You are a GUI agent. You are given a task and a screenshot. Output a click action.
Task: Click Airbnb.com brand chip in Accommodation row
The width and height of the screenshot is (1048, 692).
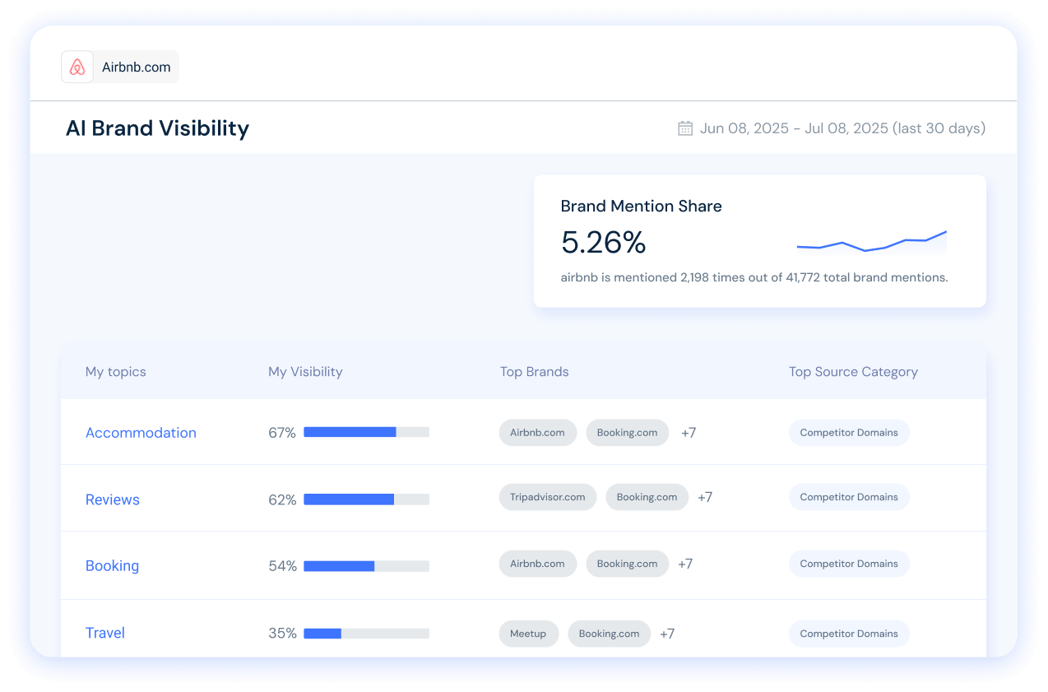(537, 433)
